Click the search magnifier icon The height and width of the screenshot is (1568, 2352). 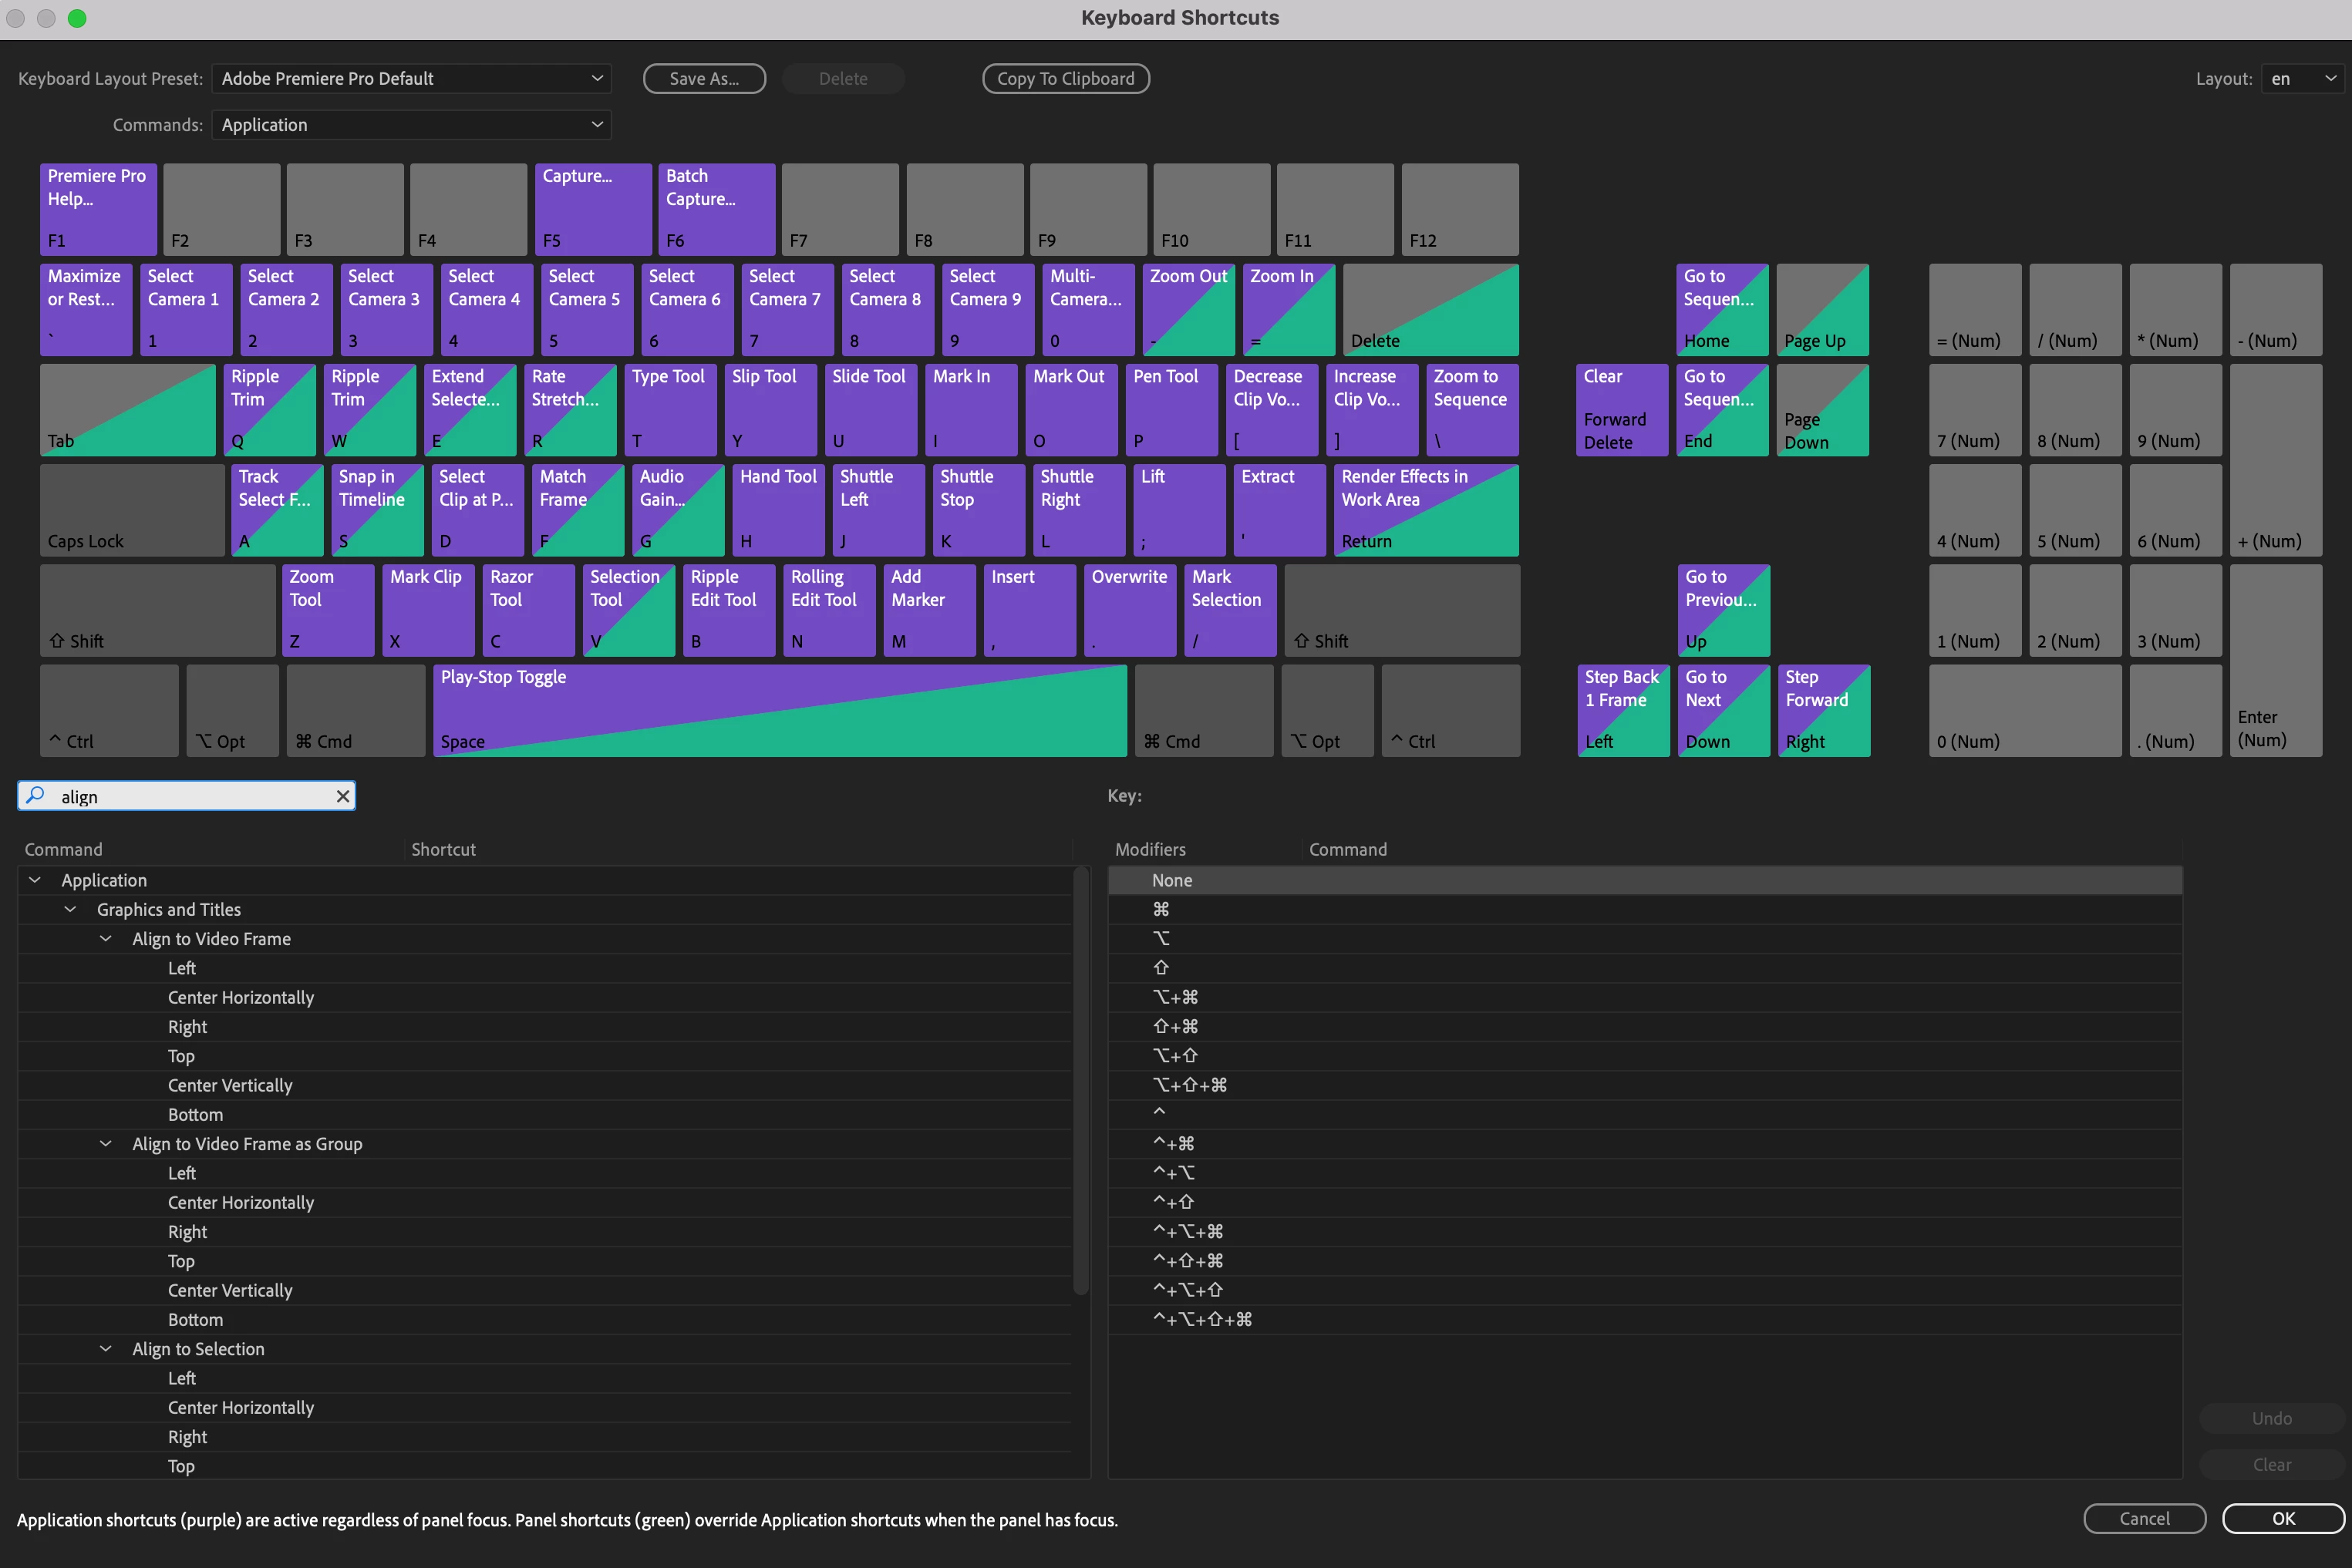point(36,796)
